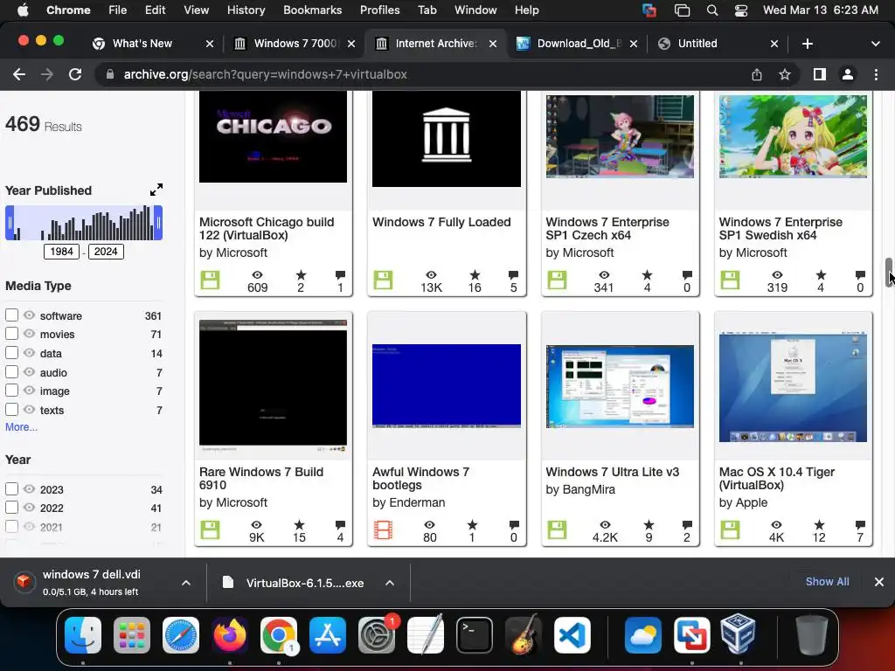Check the texts media type checkbox
This screenshot has height=671, width=895.
coord(11,409)
